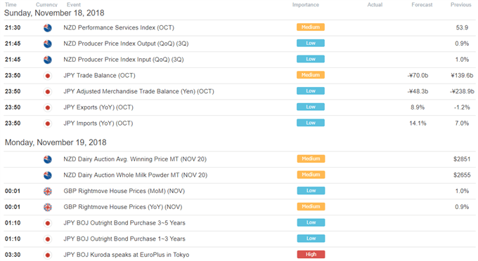Screen dimensions: 478x261
Task: Open JPY Adjusted Merchandise Trade Balance event
Action: point(138,91)
